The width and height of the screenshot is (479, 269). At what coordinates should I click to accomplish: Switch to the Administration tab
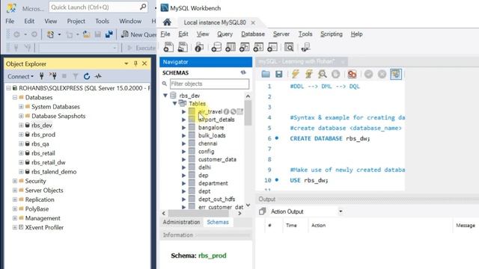pyautogui.click(x=181, y=222)
